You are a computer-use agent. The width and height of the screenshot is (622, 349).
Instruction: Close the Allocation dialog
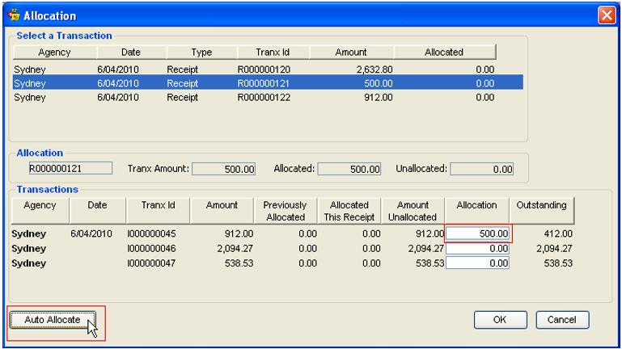(607, 15)
